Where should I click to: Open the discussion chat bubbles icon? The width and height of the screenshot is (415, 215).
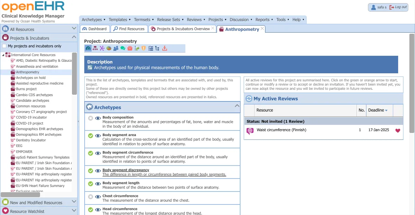(123, 48)
